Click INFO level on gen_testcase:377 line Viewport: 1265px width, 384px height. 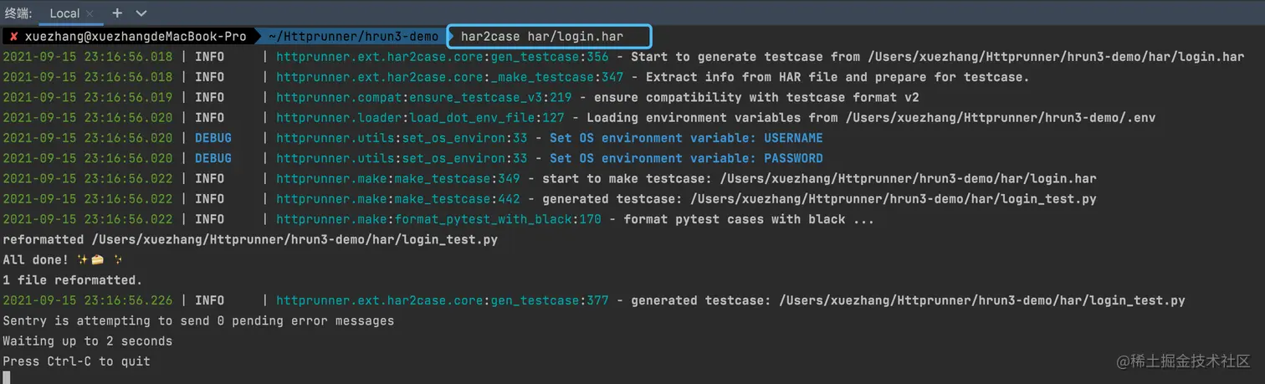(209, 300)
